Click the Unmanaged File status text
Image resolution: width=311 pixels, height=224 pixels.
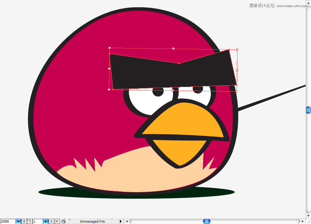pos(93,222)
